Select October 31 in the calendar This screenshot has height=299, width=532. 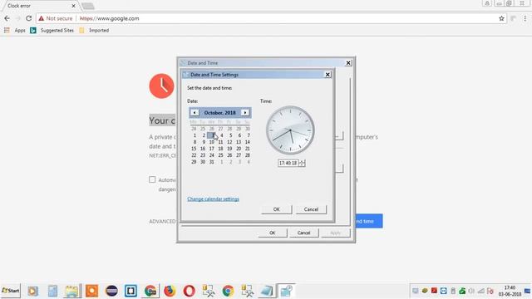pos(211,162)
